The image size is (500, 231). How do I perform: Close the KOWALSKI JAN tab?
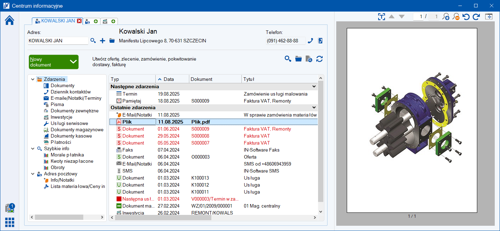pyautogui.click(x=79, y=21)
